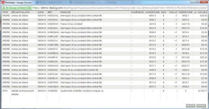Click the RÉCAPITULATIF column header
Image resolution: width=209 pixels, height=109 pixels.
click(21, 12)
